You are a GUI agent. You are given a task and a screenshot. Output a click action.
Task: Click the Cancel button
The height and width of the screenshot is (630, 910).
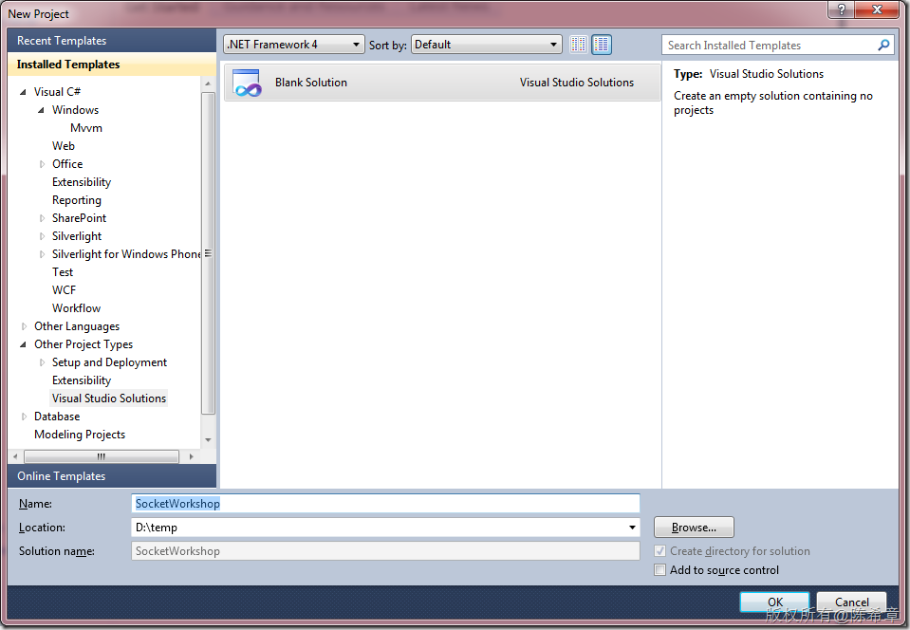click(851, 602)
